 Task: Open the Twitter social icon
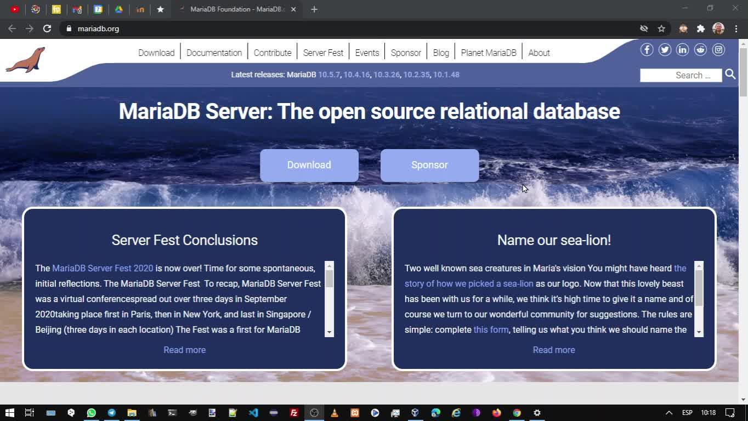[x=665, y=50]
